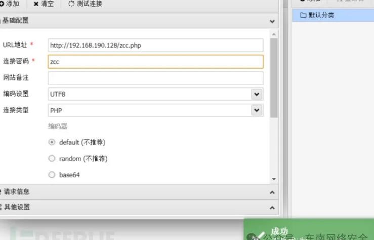Click the 网站备注 input field

155,78
